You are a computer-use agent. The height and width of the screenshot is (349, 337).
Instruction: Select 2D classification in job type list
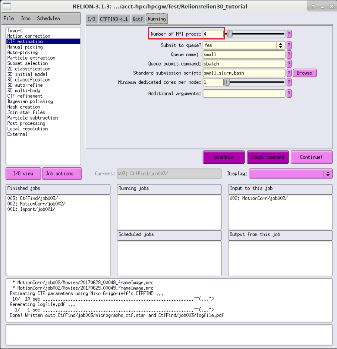click(x=29, y=69)
